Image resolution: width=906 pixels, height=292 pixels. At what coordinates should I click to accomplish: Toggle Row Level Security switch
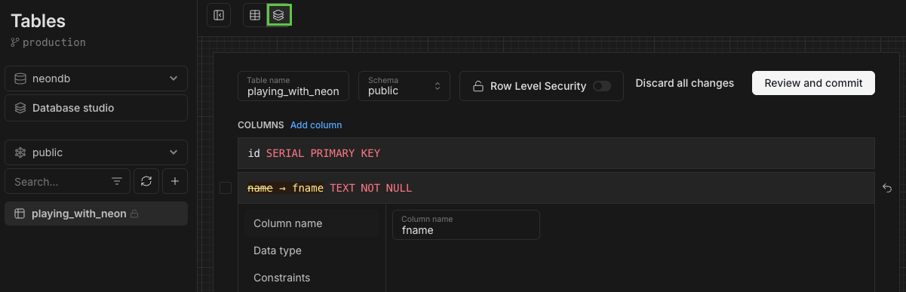(602, 86)
